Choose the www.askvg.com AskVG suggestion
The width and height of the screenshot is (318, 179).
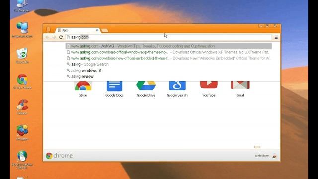pos(168,46)
